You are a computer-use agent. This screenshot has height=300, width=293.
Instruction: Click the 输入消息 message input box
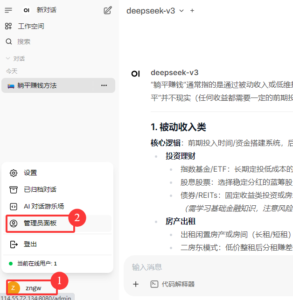210,267
